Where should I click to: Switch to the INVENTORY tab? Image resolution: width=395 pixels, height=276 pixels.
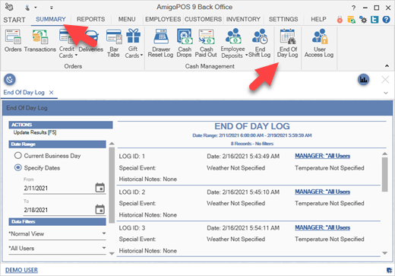coord(243,19)
